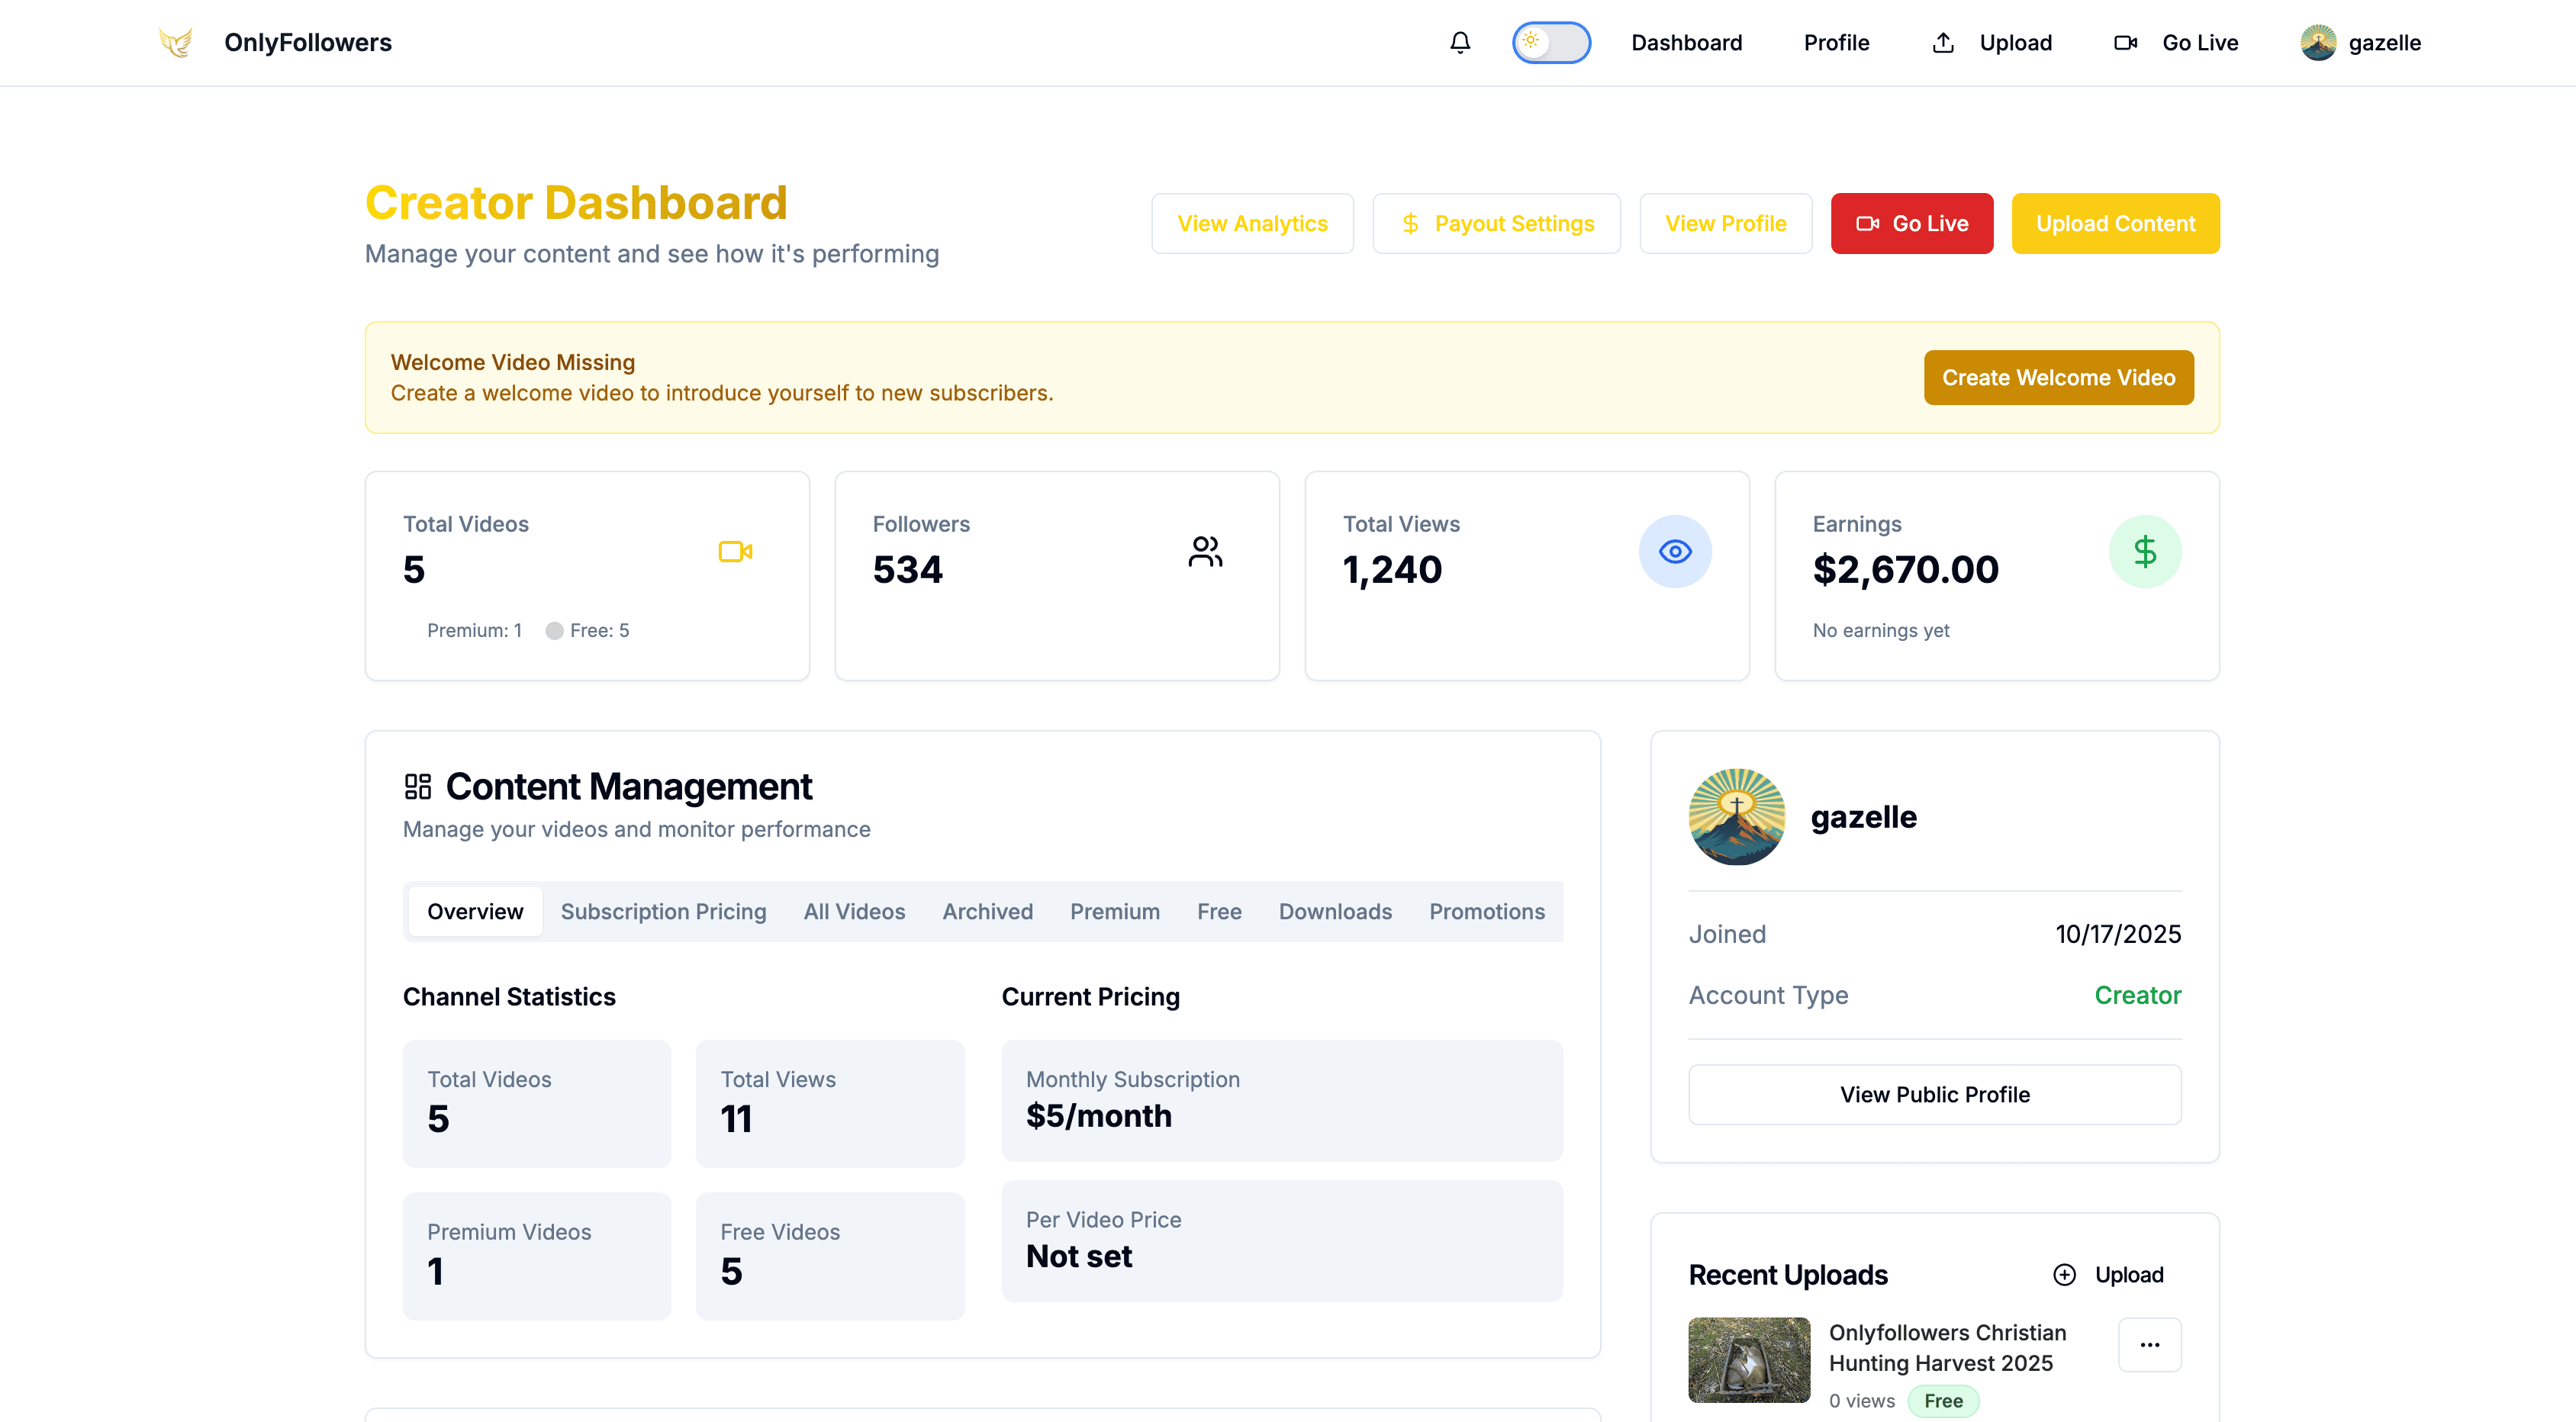Open the notification bell
The height and width of the screenshot is (1422, 2576).
click(x=1460, y=42)
